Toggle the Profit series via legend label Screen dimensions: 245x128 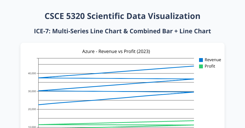point(210,66)
